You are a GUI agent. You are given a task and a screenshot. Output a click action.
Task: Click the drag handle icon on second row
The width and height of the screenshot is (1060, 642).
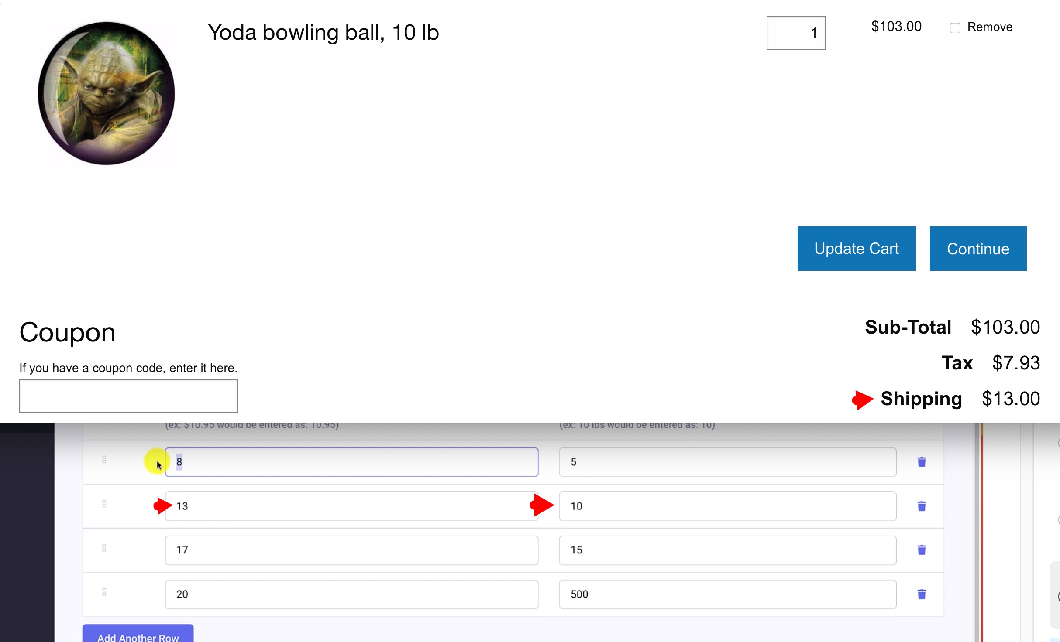click(103, 505)
